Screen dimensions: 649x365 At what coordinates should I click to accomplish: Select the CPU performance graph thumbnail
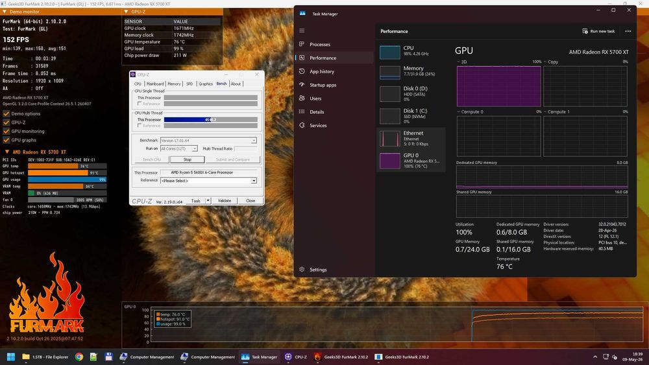(390, 53)
